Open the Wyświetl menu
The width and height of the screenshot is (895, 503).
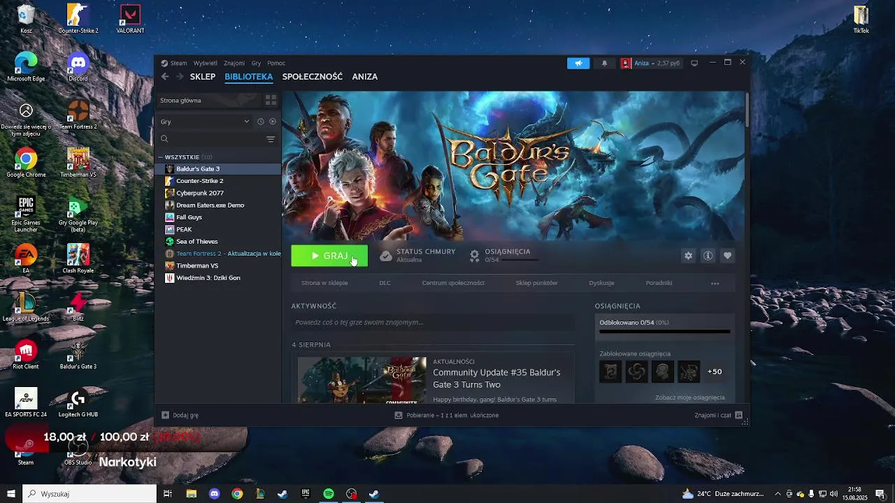tap(206, 63)
